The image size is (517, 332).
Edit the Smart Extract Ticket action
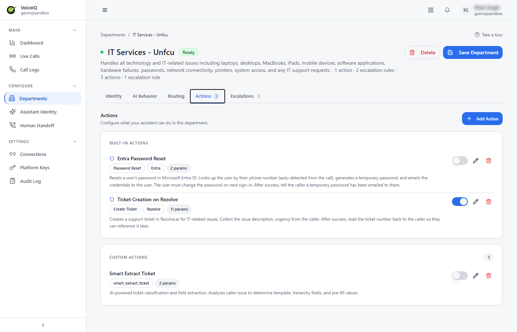(476, 276)
